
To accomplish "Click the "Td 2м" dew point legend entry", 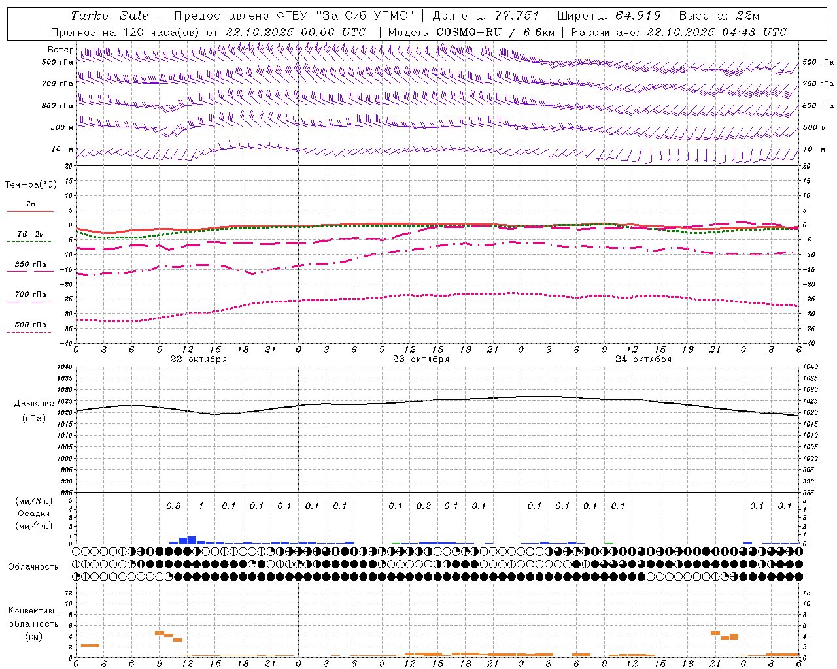I will (30, 234).
